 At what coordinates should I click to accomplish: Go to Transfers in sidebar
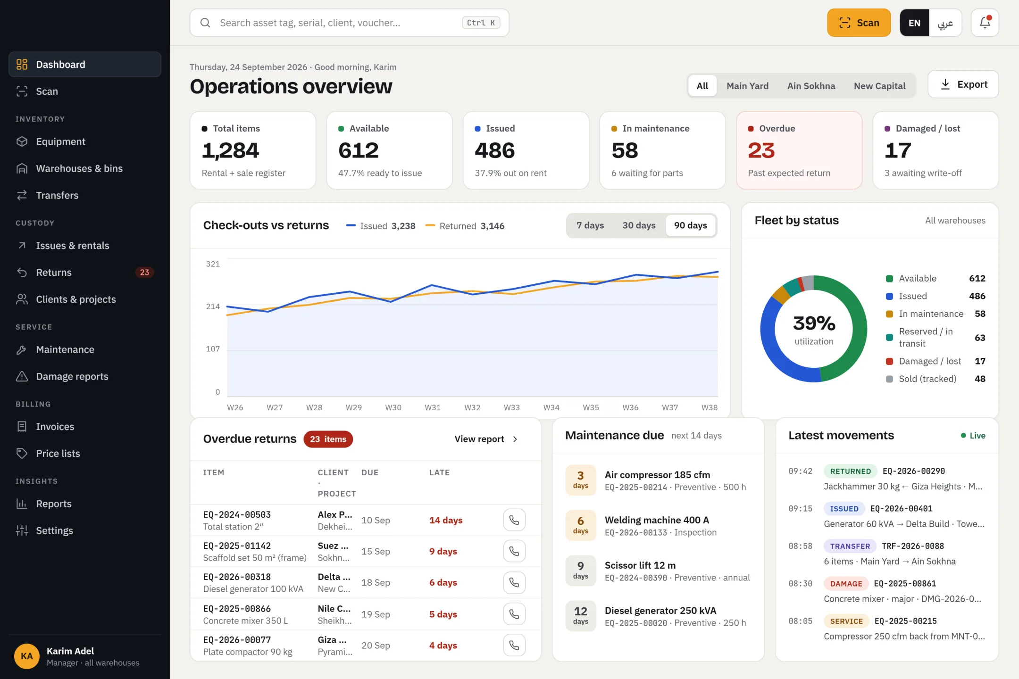(x=85, y=195)
